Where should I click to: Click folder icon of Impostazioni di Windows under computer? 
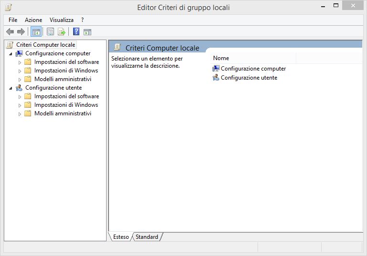(28, 71)
